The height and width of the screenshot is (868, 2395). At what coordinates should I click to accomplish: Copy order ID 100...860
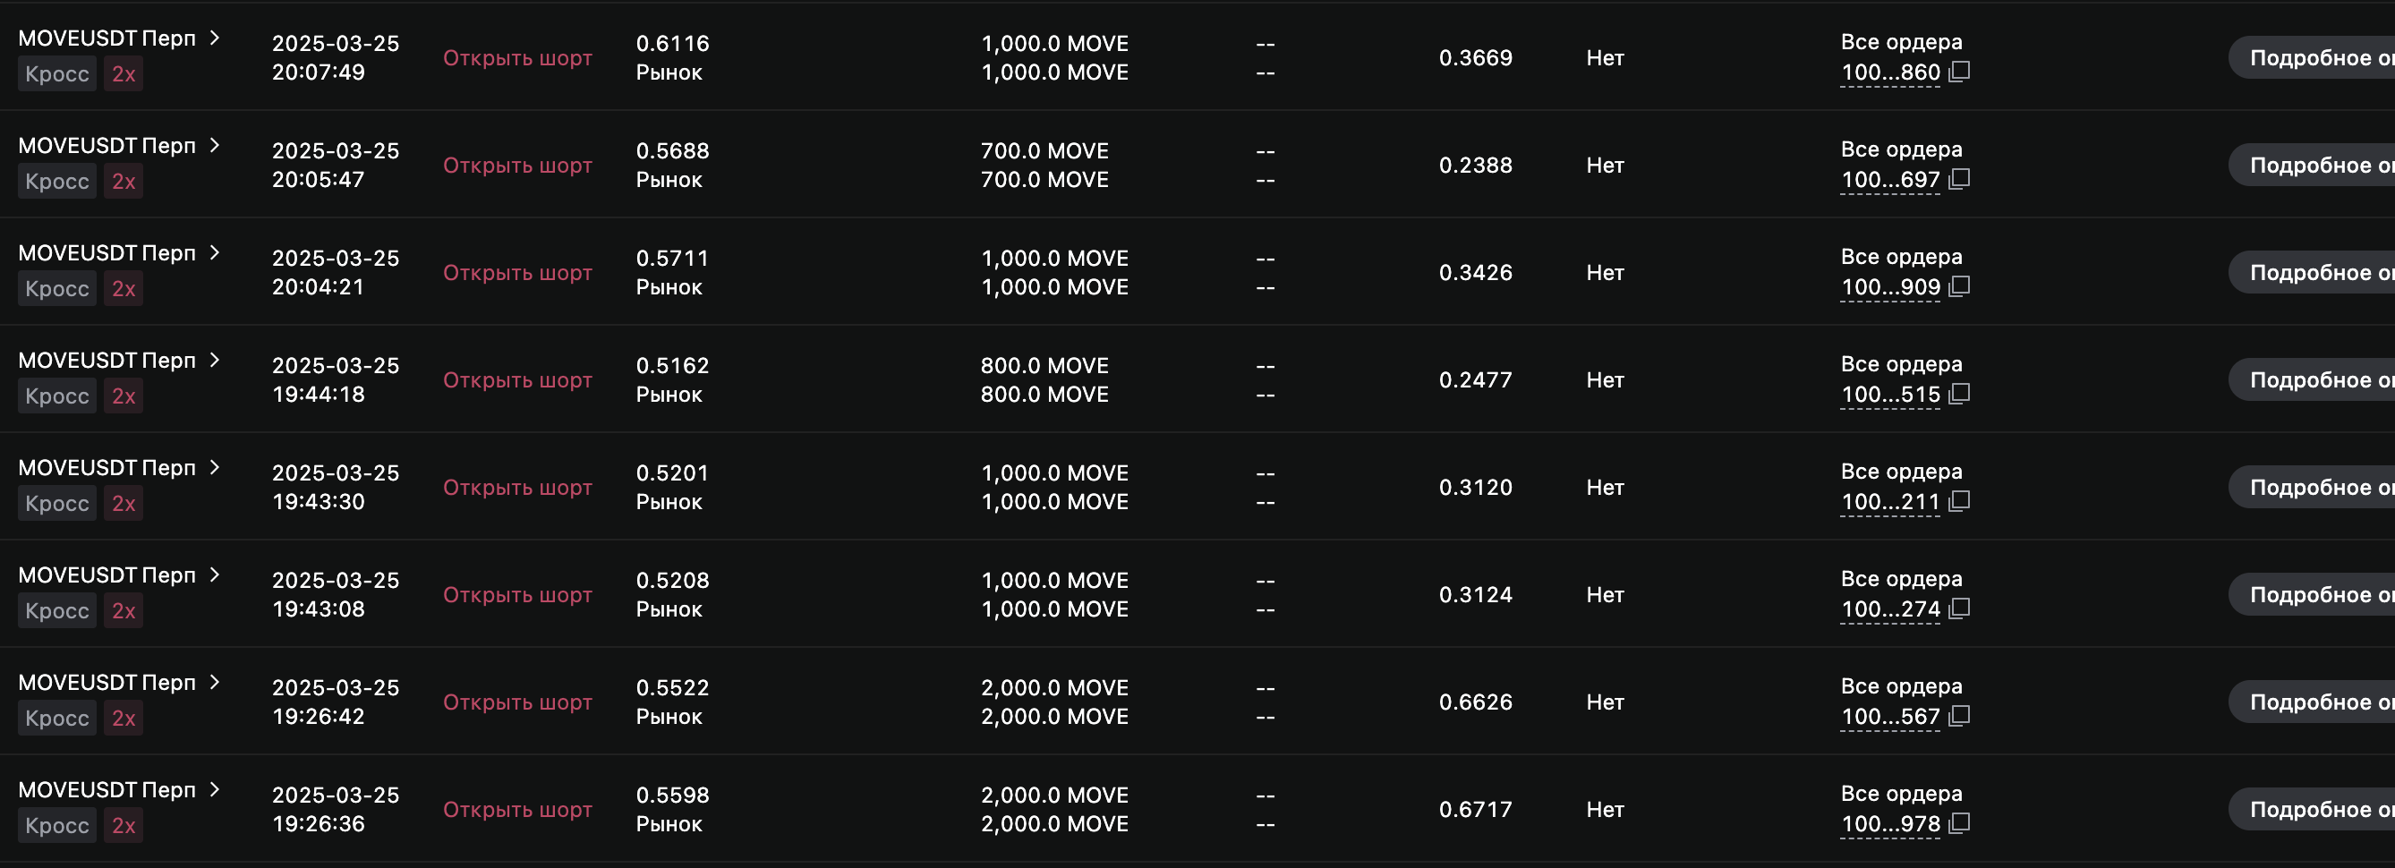[x=1959, y=72]
